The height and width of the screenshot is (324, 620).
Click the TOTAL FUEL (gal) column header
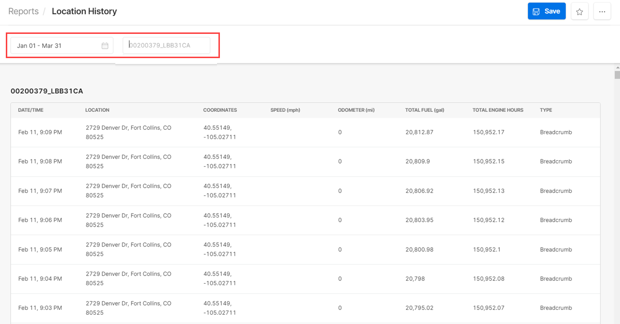point(424,110)
